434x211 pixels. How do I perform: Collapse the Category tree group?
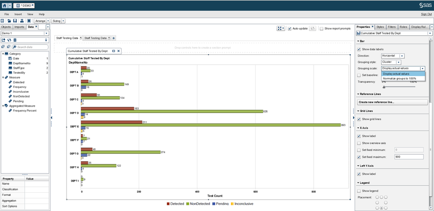3,54
